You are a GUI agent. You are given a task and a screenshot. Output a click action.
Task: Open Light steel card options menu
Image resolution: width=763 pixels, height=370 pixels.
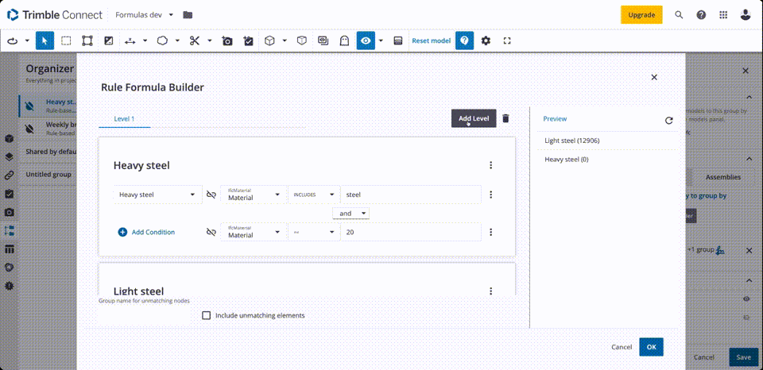[491, 291]
